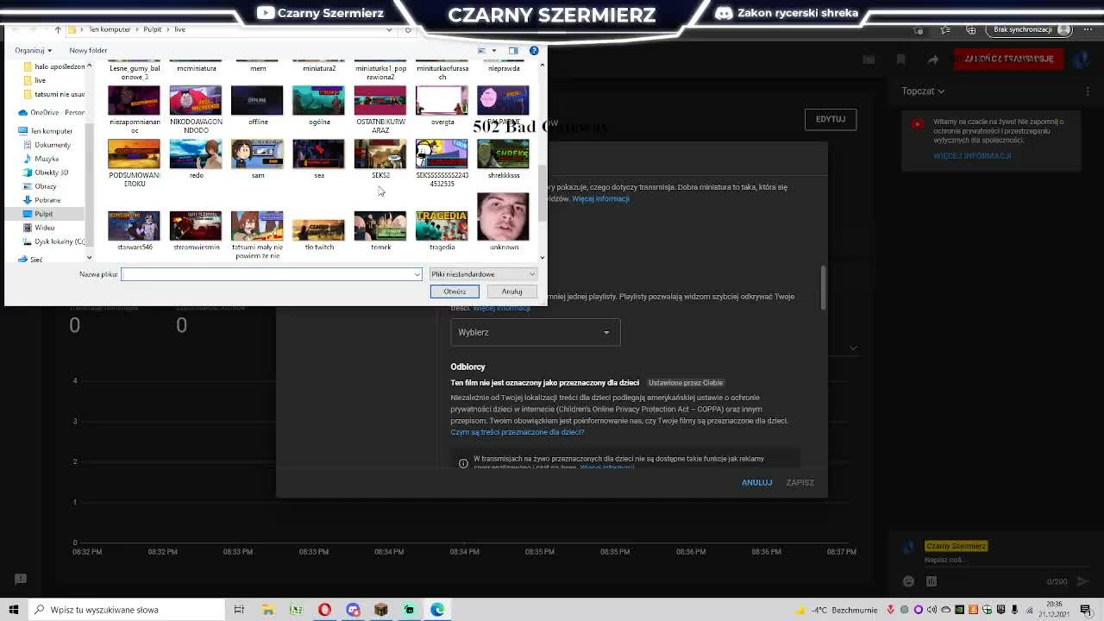
Task: Open the Wybierz playlist dropdown
Action: click(x=535, y=332)
